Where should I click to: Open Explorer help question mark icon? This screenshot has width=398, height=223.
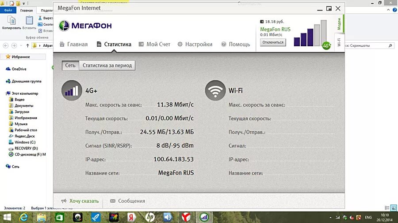395,10
